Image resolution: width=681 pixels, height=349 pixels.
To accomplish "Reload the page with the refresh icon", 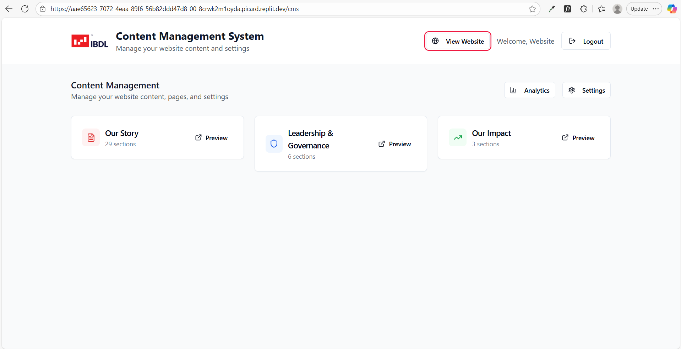I will pos(25,9).
